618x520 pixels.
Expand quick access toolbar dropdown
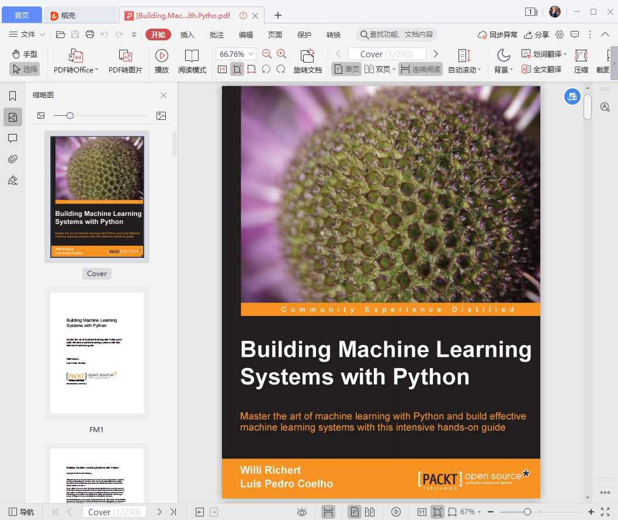[x=134, y=35]
